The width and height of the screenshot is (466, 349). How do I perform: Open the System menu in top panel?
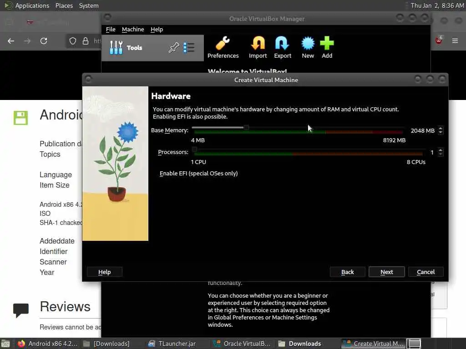tap(89, 5)
